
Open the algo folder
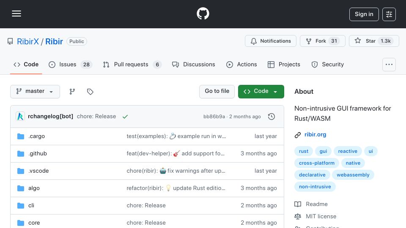pyautogui.click(x=34, y=188)
